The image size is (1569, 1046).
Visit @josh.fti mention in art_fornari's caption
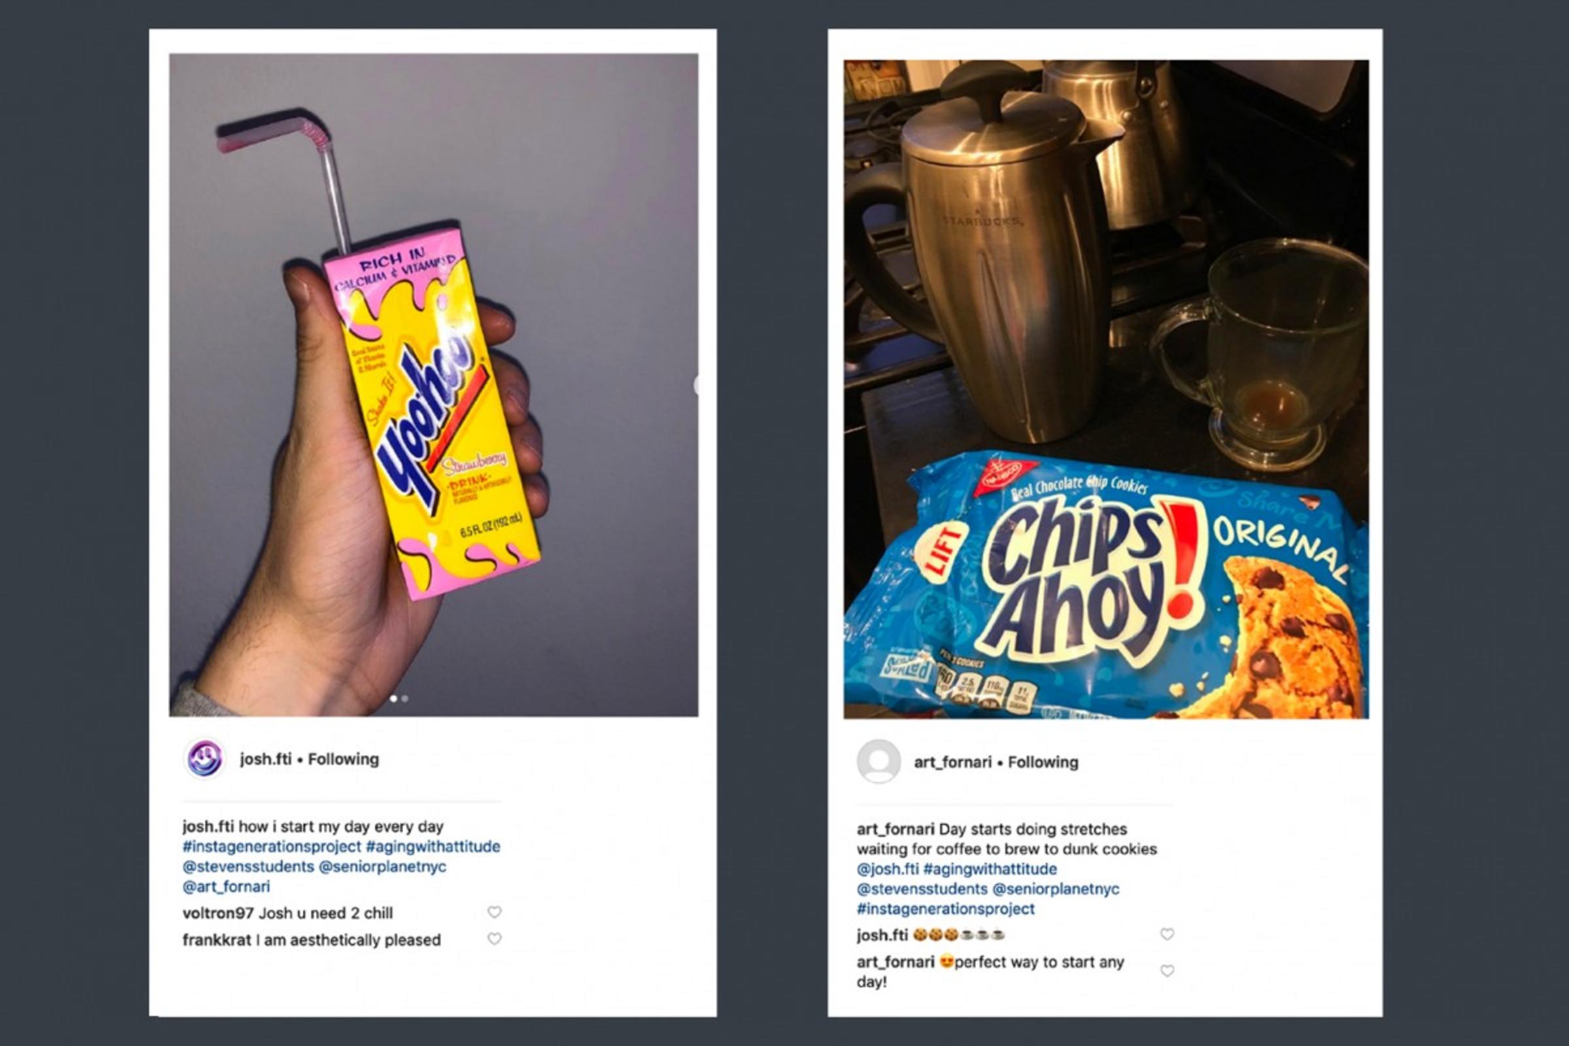tap(888, 869)
